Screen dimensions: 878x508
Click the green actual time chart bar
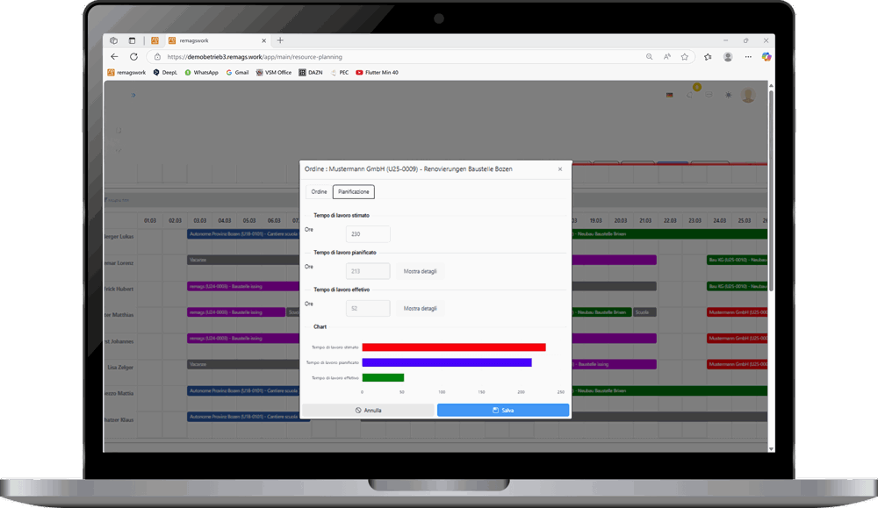click(x=383, y=377)
